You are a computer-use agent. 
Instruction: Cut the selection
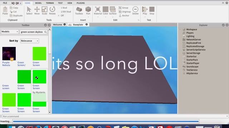13,12
